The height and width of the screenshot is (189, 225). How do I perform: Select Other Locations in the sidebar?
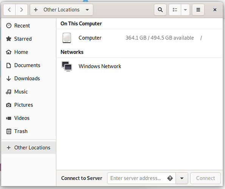[x=29, y=147]
